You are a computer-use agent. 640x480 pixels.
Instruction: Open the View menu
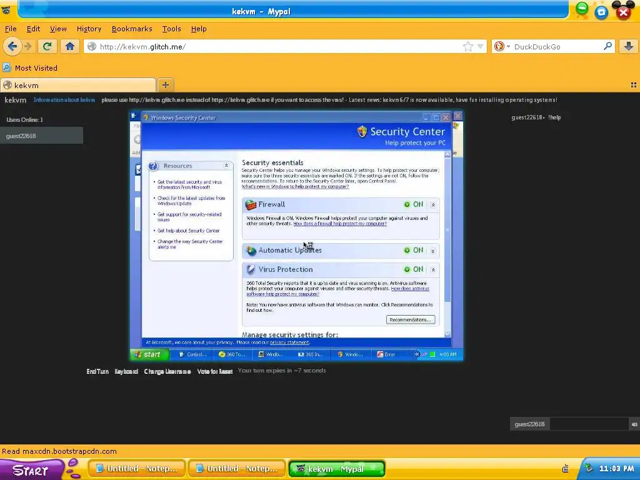[58, 29]
